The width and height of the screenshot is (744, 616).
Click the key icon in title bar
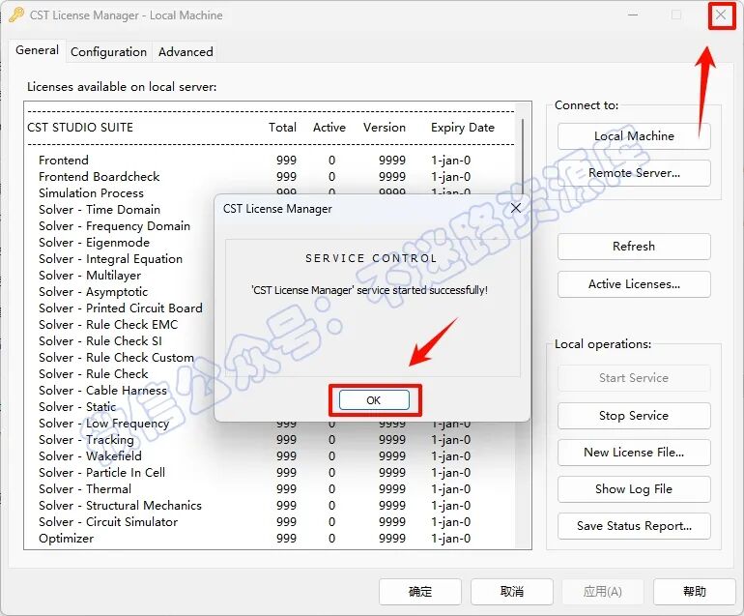tap(15, 15)
